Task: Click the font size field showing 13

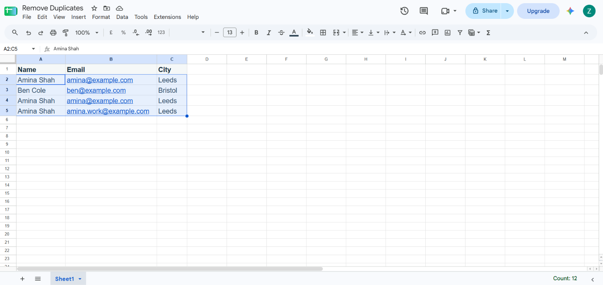Action: click(230, 33)
